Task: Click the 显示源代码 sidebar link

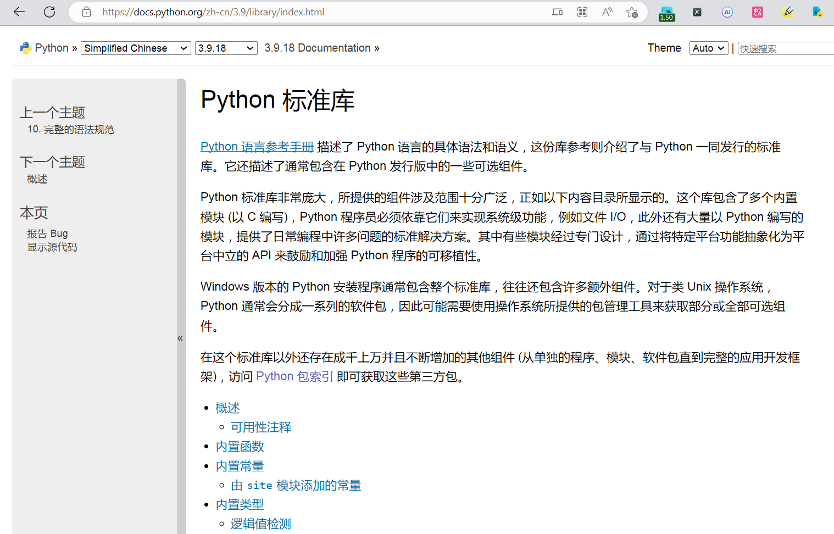Action: (x=52, y=247)
